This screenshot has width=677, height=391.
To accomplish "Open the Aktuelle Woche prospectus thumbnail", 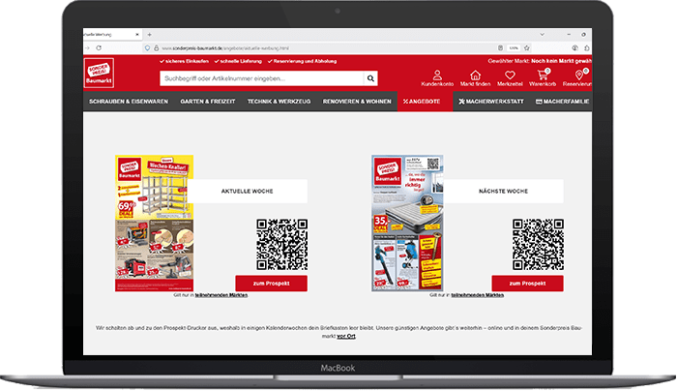I will 154,224.
